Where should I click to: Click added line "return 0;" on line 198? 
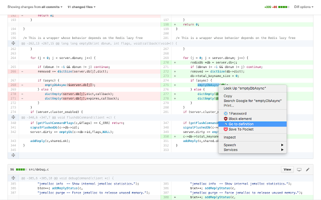[191, 24]
